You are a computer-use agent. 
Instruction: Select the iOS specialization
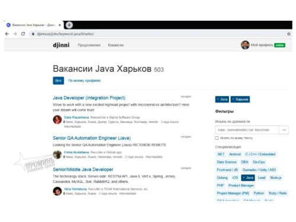(x=235, y=178)
